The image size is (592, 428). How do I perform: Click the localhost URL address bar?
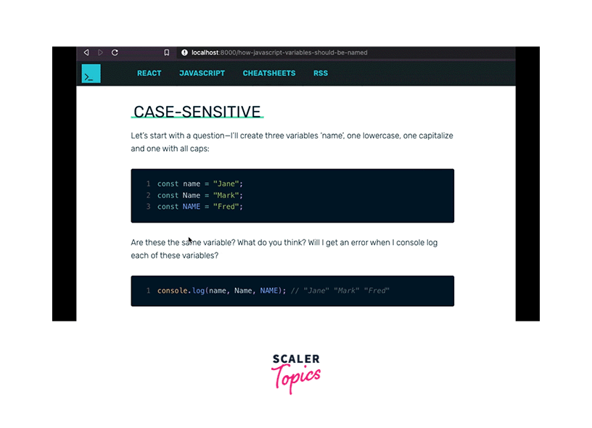click(279, 53)
